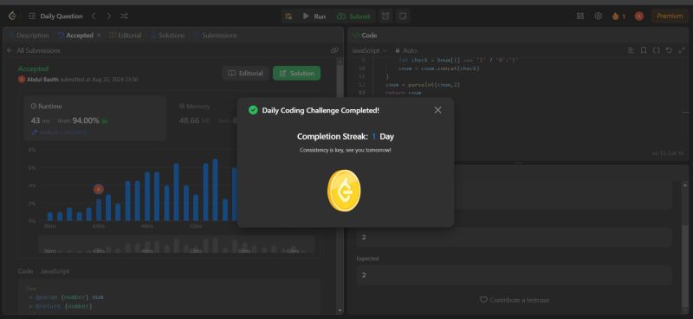The image size is (693, 319).
Task: Open the layout grid icon
Action: click(x=580, y=16)
